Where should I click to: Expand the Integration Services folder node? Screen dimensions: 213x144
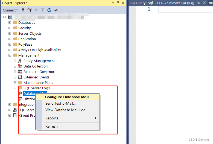point(10,104)
